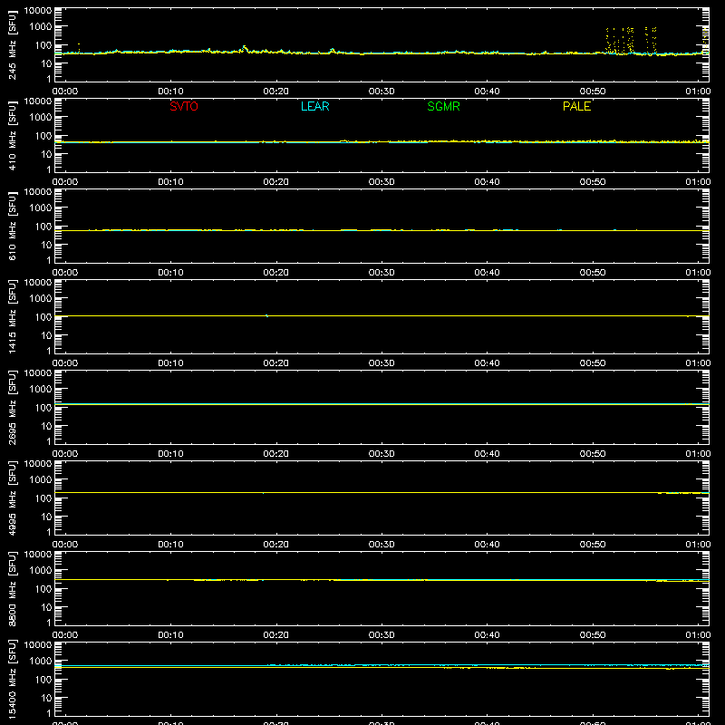Viewport: 725px width, 725px height.
Task: Click the 10000 y-axis value of 2695 MHz plot
Action: (x=38, y=373)
